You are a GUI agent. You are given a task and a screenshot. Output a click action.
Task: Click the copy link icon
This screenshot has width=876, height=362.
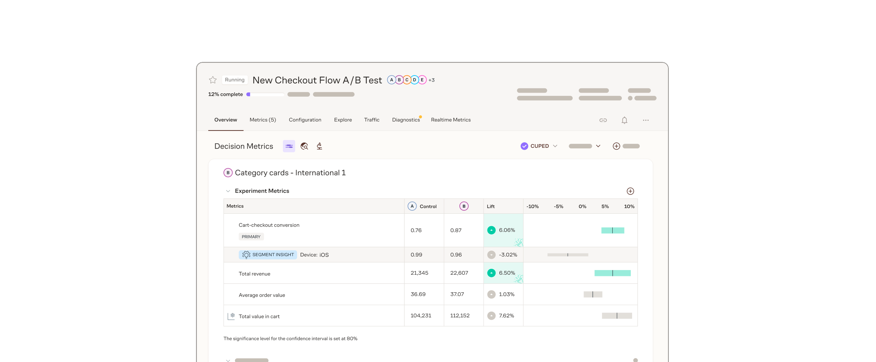pyautogui.click(x=603, y=120)
